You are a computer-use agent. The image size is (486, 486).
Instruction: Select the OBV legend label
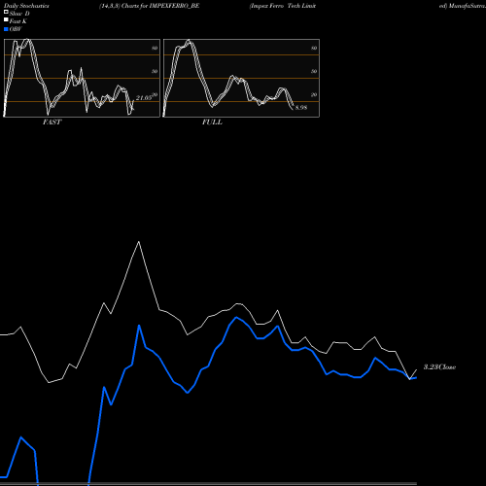[x=16, y=29]
